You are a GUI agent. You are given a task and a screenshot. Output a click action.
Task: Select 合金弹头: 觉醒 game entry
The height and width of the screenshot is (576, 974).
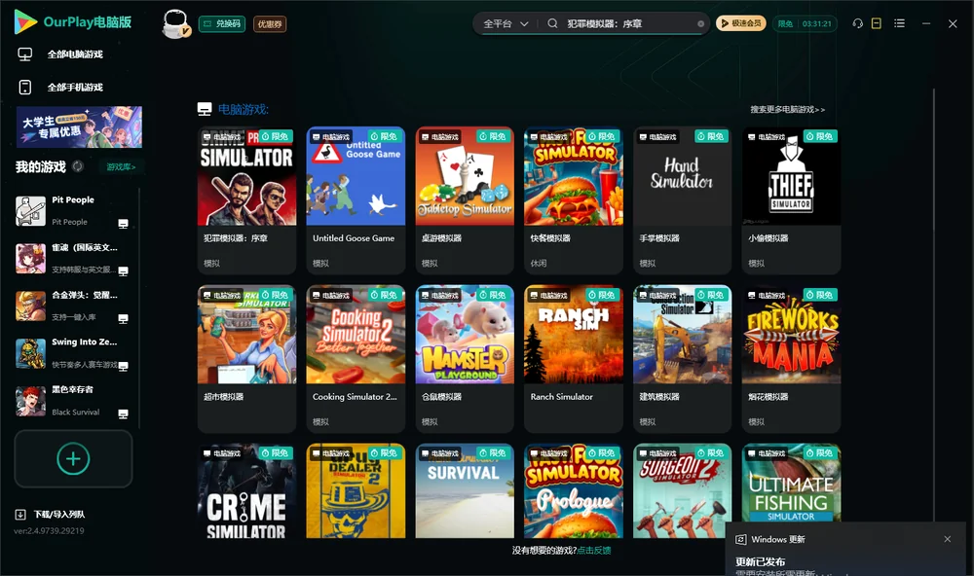(x=73, y=306)
